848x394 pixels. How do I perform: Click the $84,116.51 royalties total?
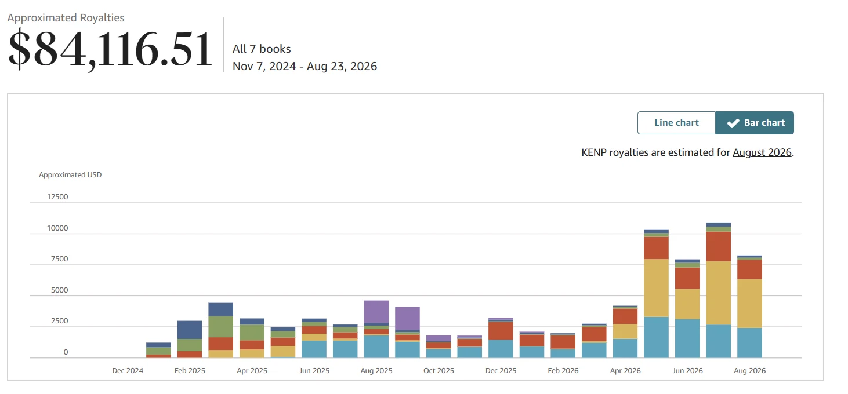110,49
